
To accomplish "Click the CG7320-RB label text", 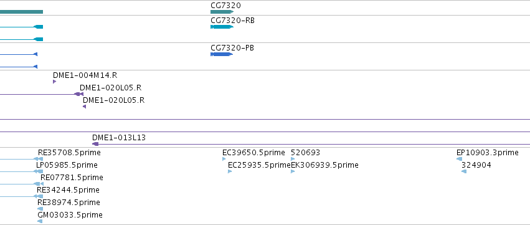I will pos(232,21).
